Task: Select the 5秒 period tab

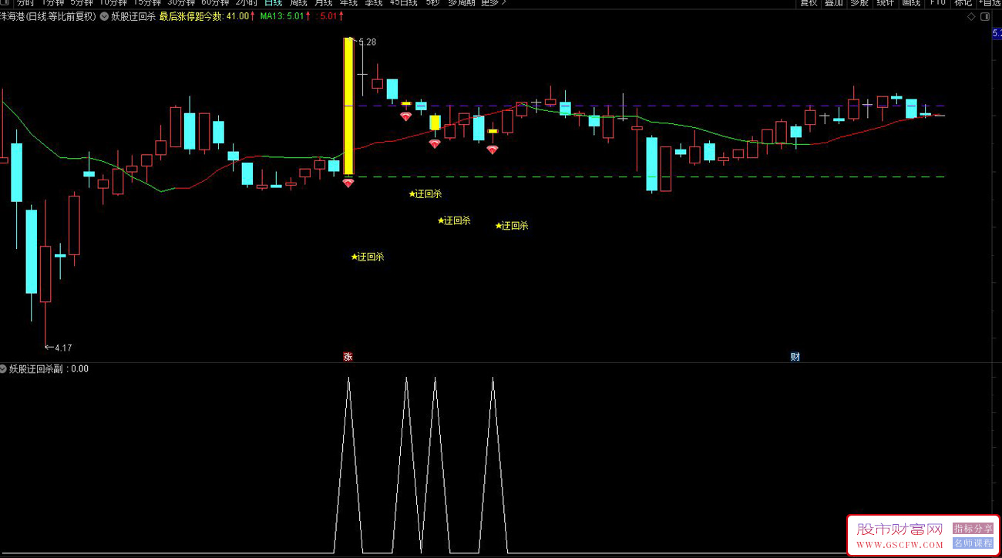Action: 432,2
